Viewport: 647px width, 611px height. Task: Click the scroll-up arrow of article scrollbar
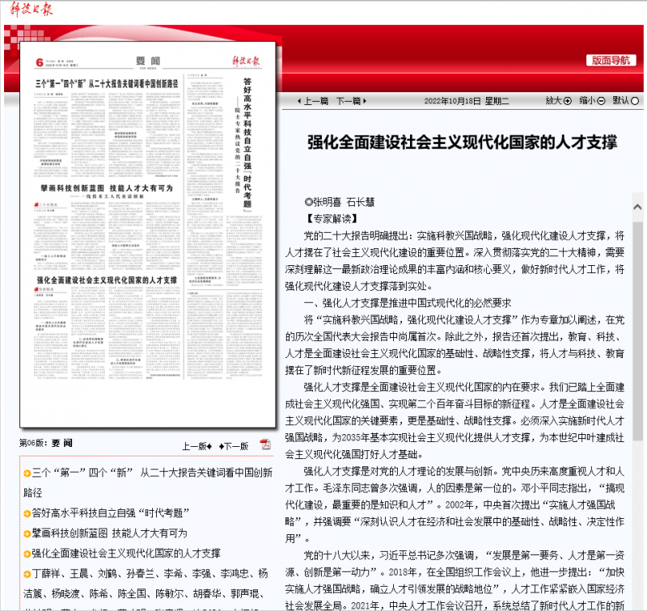click(x=637, y=208)
